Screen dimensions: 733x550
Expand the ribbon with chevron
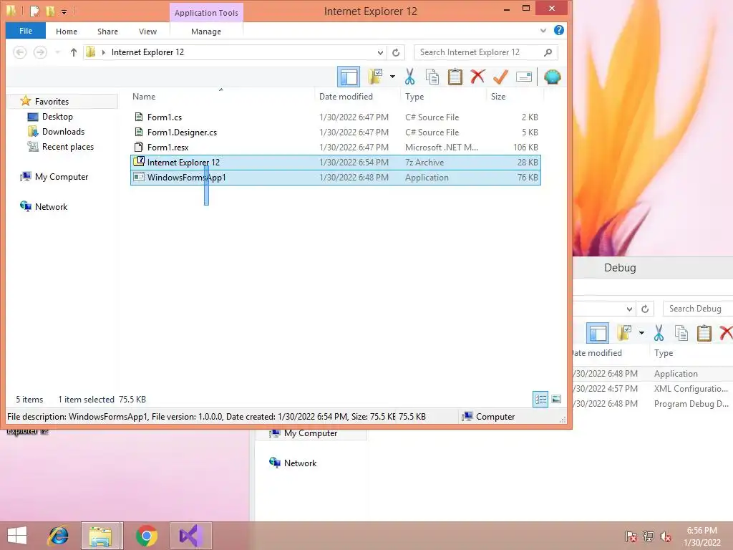pyautogui.click(x=543, y=30)
